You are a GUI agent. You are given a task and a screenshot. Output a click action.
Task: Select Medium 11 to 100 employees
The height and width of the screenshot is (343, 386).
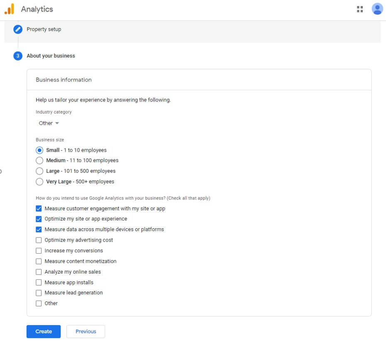tap(39, 160)
